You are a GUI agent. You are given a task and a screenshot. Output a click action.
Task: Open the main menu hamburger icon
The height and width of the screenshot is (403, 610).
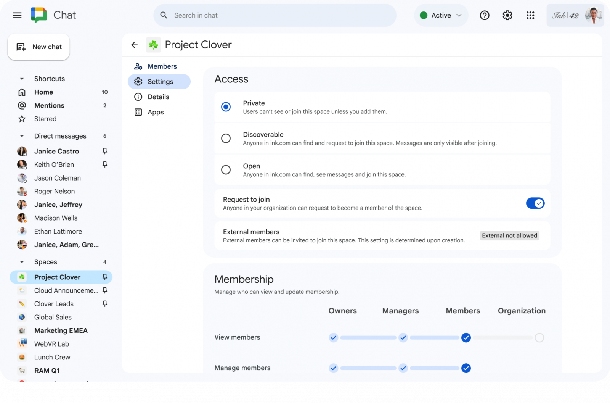click(x=17, y=15)
